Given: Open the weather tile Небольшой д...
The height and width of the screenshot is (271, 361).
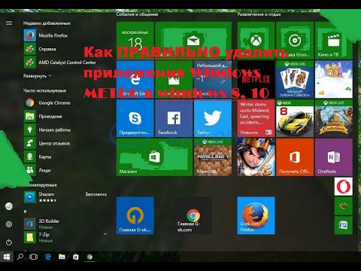Looking at the screenshot, I should click(x=213, y=79).
